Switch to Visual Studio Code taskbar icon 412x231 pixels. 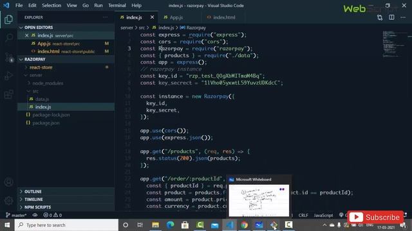230,225
